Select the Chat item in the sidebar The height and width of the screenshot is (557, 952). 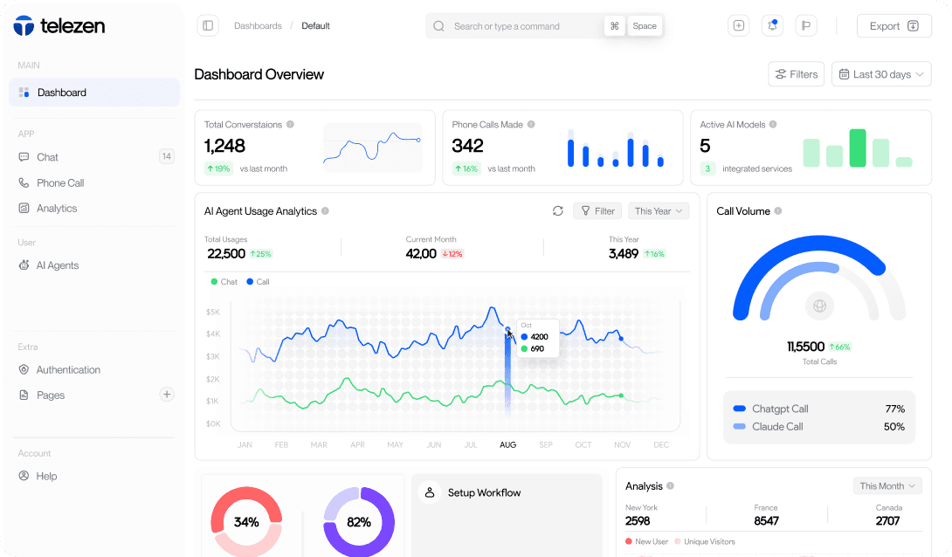point(48,157)
